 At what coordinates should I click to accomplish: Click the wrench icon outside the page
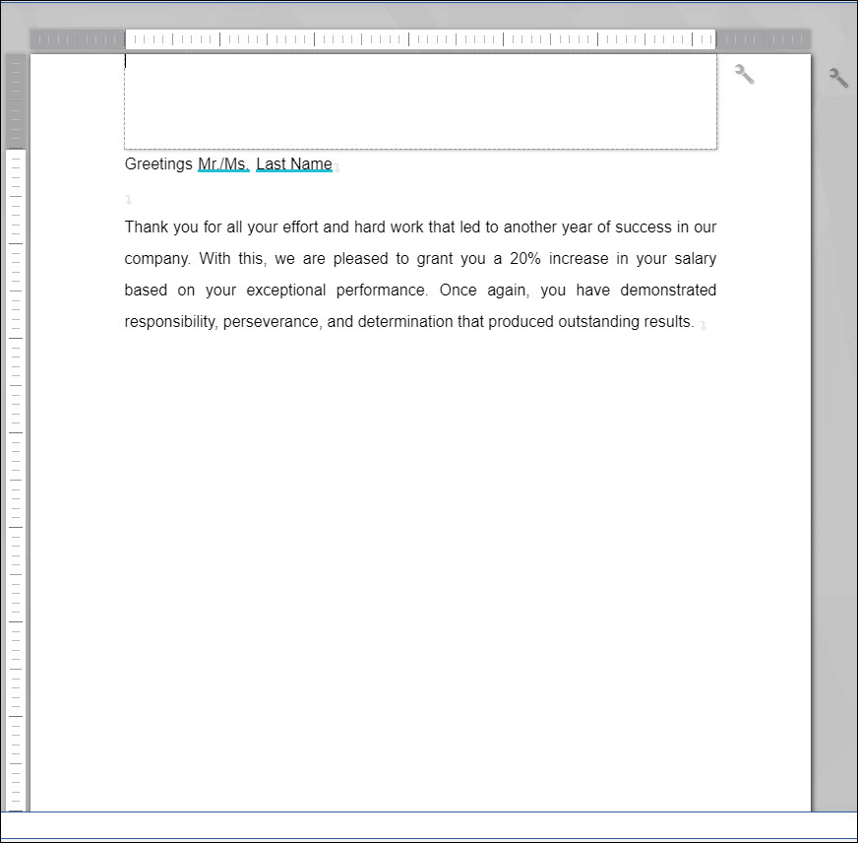838,78
